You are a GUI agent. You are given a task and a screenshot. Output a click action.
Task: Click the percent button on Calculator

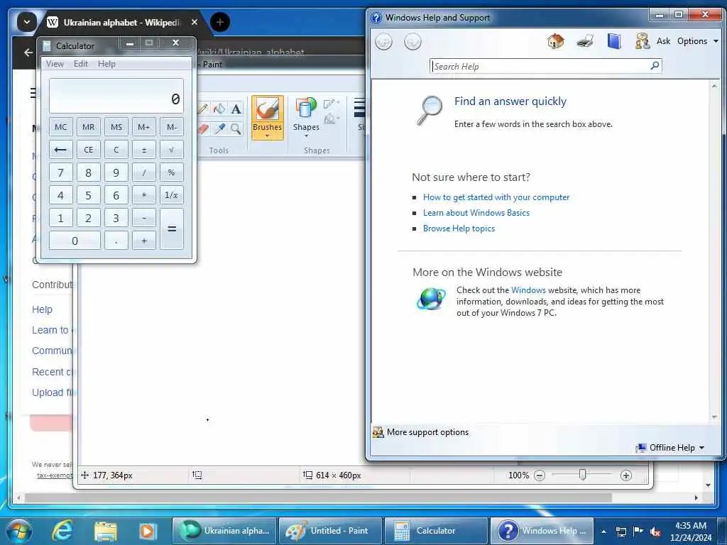tap(172, 172)
